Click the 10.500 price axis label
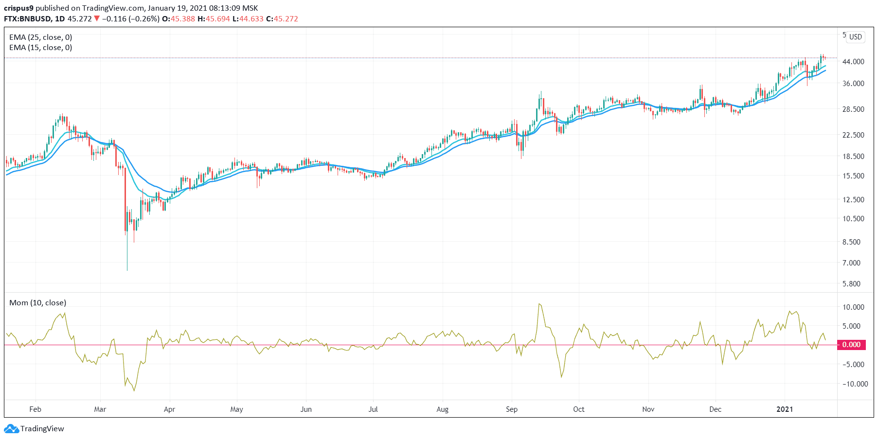Viewport: 878px width, 440px height. (x=854, y=219)
